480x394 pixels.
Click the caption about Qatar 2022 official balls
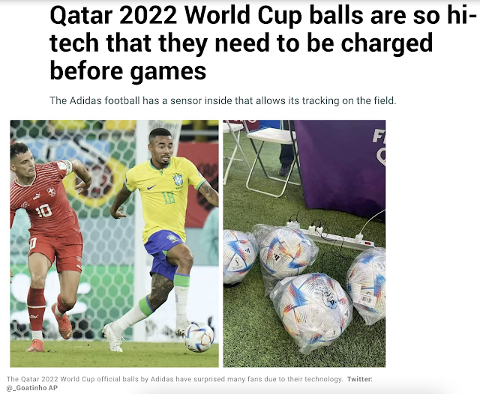175,379
